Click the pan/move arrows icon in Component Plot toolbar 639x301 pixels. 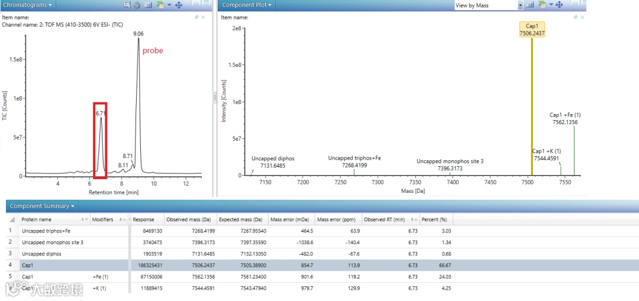[x=560, y=5]
